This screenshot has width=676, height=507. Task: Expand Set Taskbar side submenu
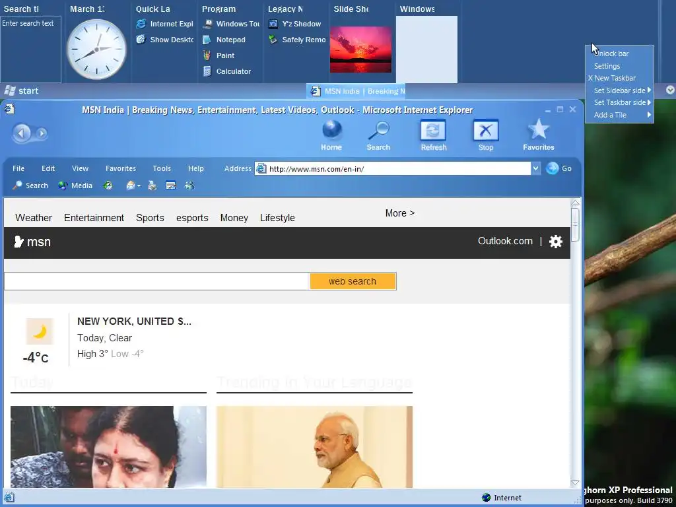tap(619, 102)
